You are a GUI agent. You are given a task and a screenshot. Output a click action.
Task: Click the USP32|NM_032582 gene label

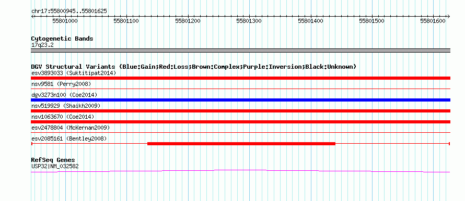[x=55, y=167]
